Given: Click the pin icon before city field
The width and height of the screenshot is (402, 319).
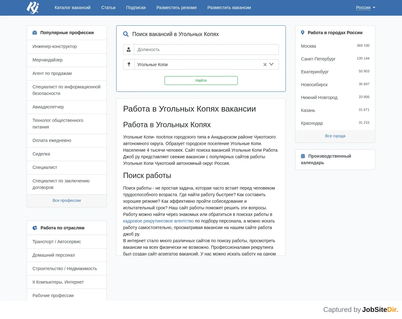Looking at the screenshot, I should click(129, 65).
